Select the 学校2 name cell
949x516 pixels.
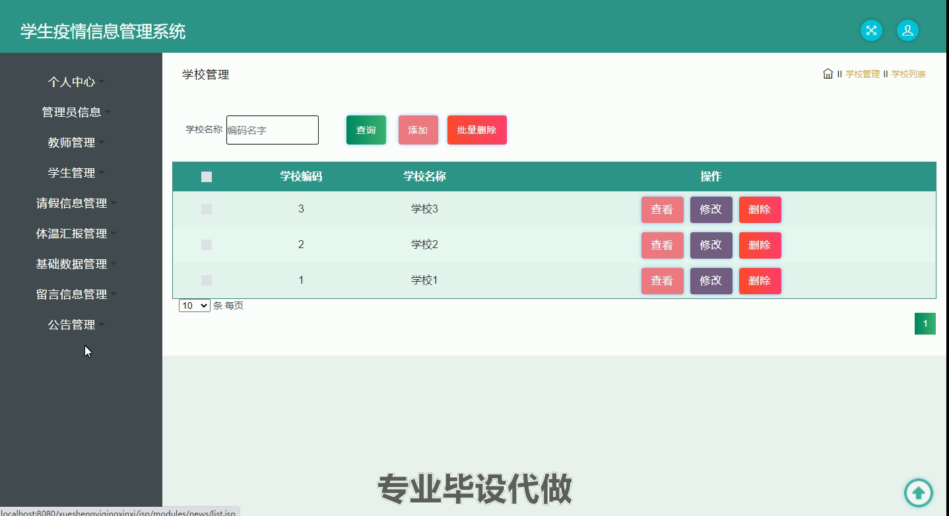(x=424, y=245)
